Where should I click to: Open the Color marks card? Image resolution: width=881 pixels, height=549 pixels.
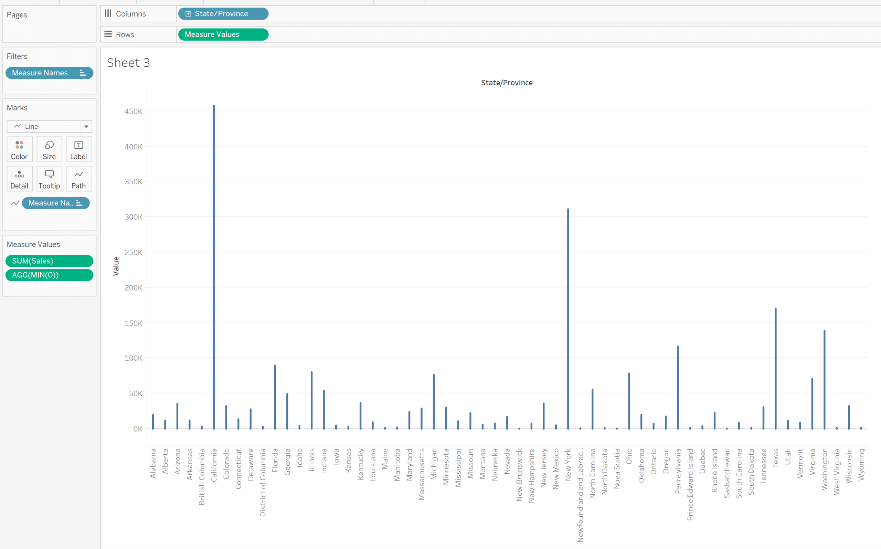coord(19,149)
